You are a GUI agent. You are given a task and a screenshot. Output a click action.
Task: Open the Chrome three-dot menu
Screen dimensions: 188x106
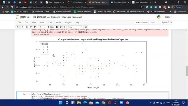[185, 7]
